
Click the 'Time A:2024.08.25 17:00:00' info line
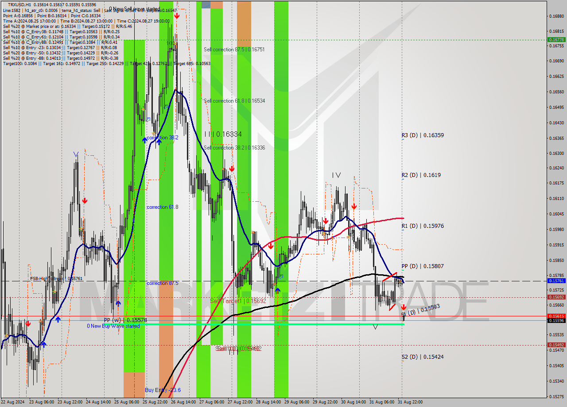[86, 21]
